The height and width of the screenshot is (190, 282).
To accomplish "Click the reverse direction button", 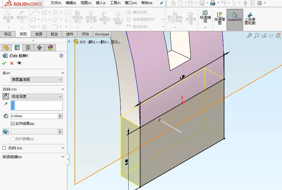I will point(6,97).
